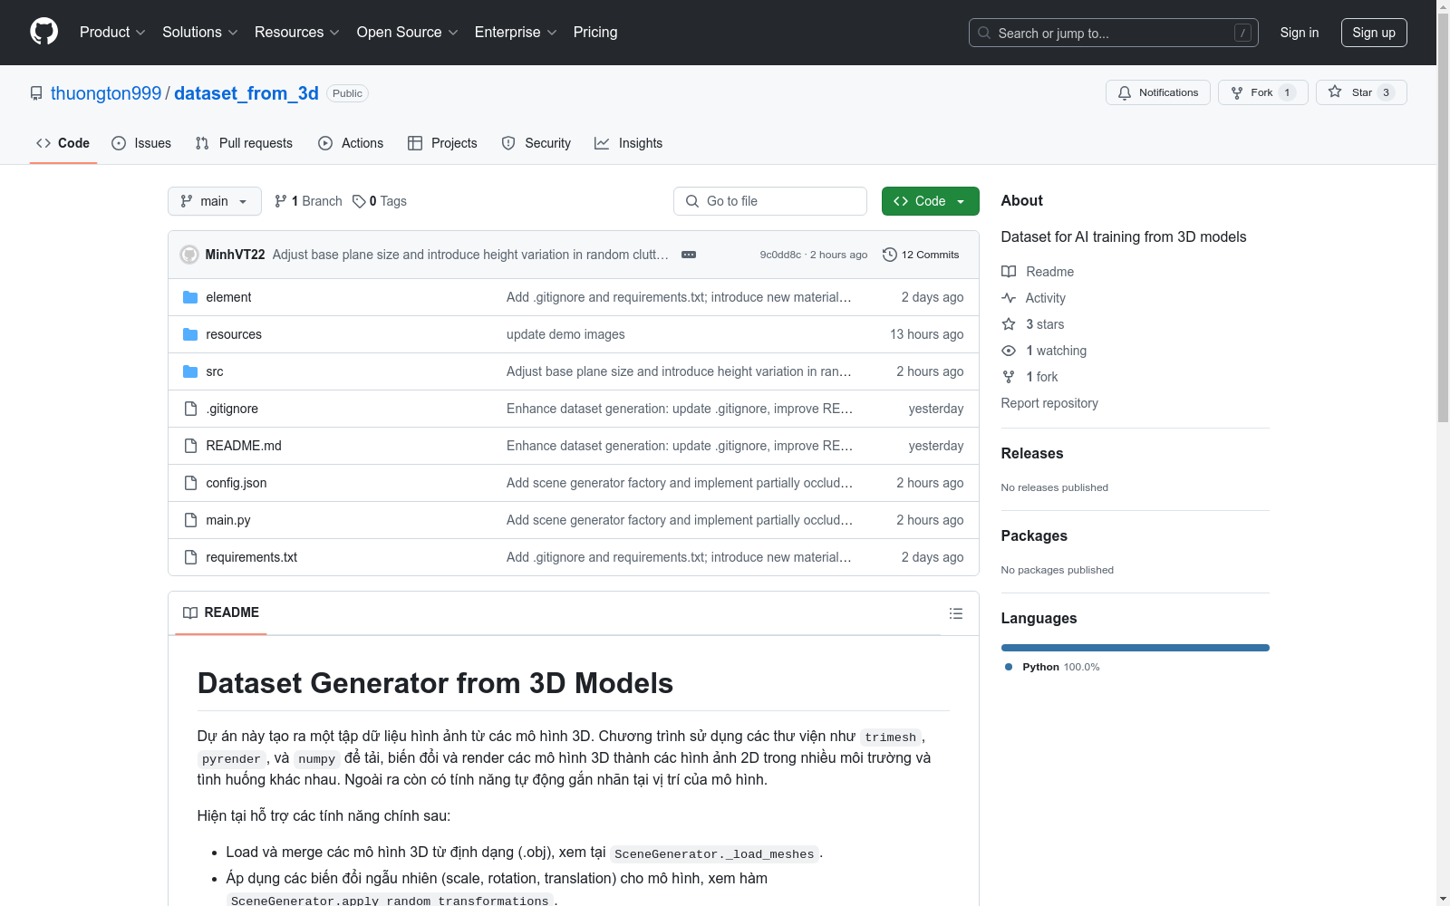Click the MinhVT22 author name

coord(236,255)
